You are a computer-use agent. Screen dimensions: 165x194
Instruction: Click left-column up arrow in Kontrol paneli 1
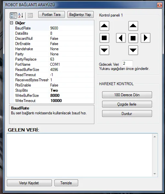click(x=104, y=26)
